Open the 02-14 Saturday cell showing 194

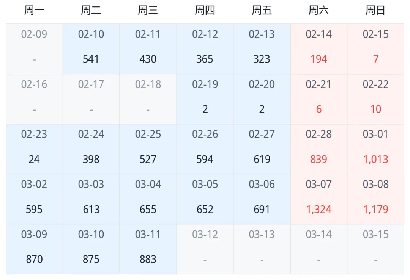coord(319,49)
